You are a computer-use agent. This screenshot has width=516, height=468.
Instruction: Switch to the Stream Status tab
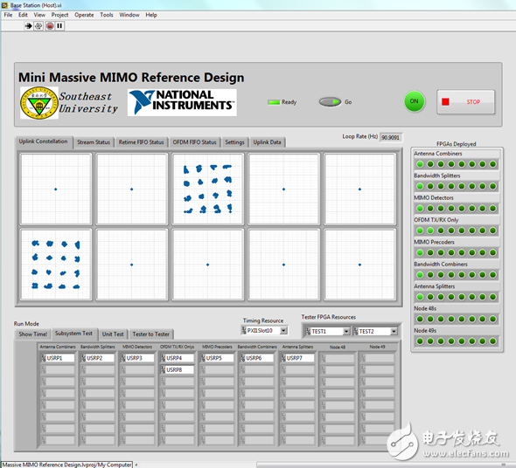(x=94, y=142)
